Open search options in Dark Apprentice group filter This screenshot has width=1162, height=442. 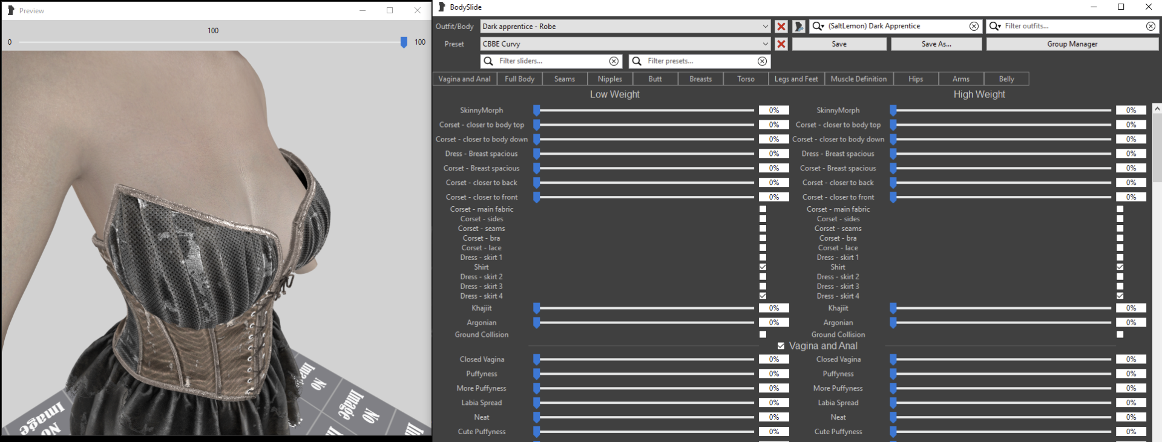point(818,26)
